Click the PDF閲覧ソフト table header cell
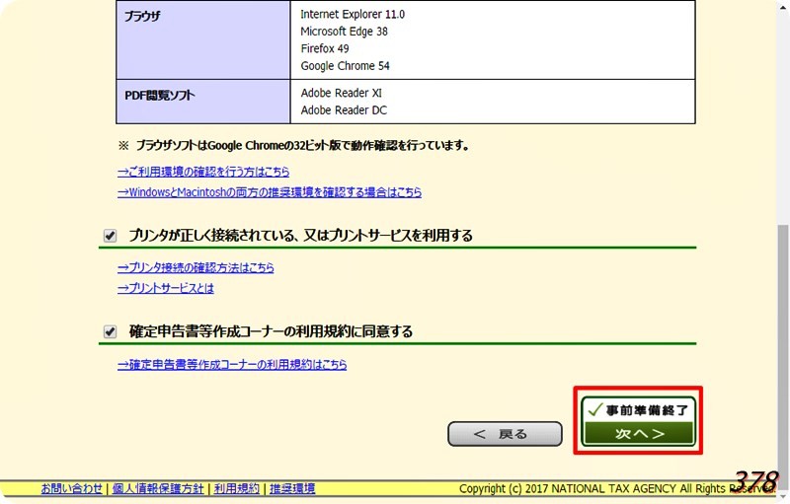The width and height of the screenshot is (790, 504). pos(203,102)
